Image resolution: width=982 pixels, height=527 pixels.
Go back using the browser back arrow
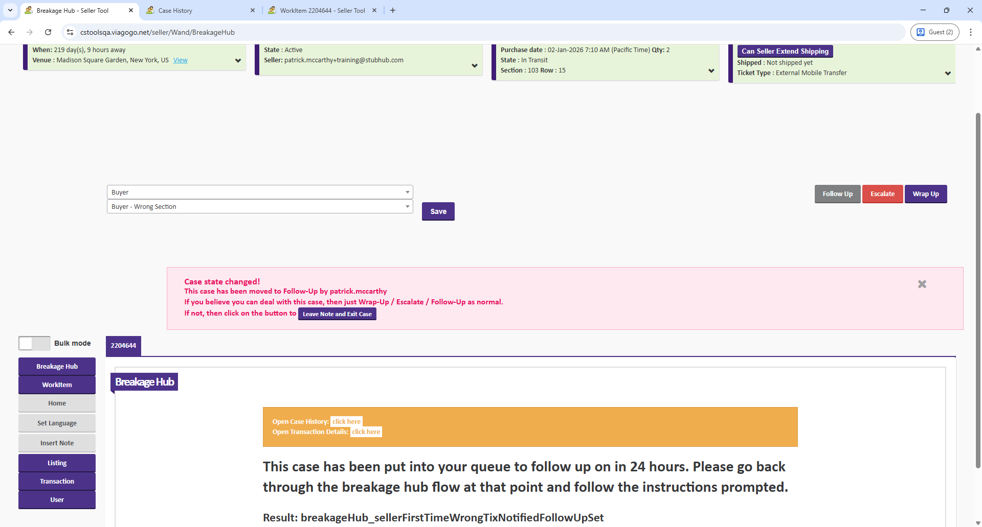pyautogui.click(x=11, y=32)
